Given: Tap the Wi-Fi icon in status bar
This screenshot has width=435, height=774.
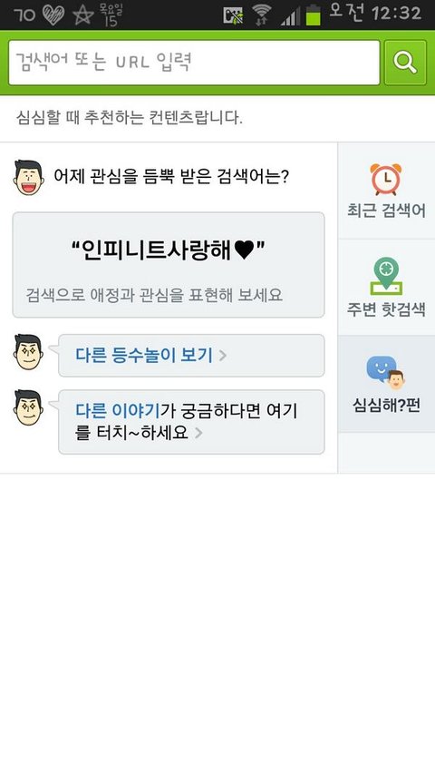Looking at the screenshot, I should click(262, 15).
